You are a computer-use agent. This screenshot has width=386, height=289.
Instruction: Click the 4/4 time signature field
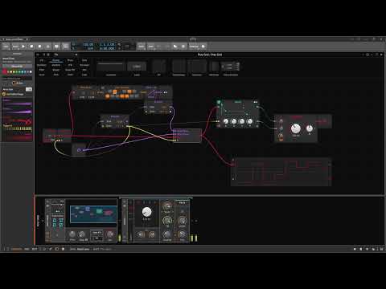coord(91,48)
